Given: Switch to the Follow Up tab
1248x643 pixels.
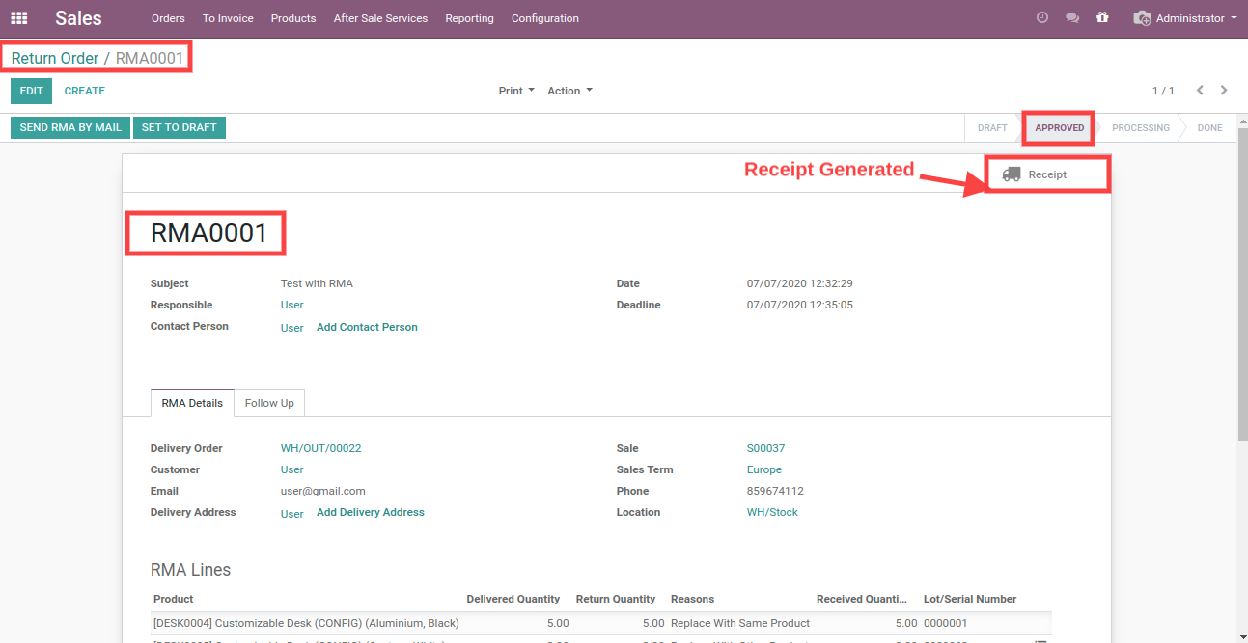Looking at the screenshot, I should pos(269,403).
